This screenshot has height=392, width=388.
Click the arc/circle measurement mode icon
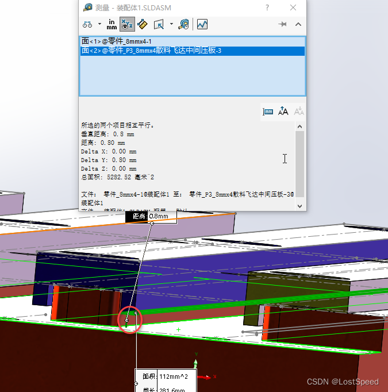(x=87, y=24)
